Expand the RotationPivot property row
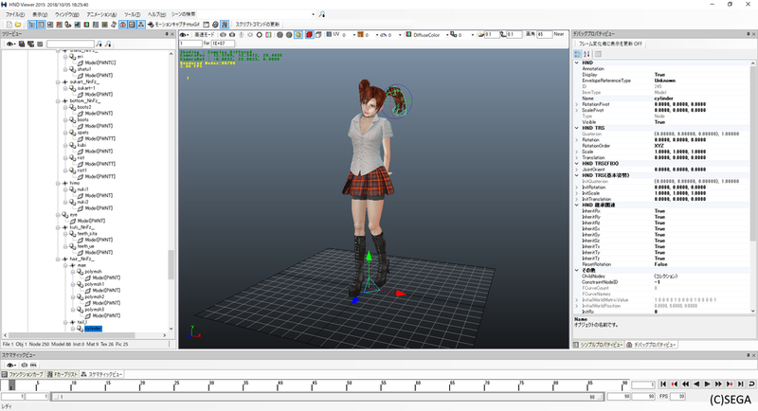The image size is (758, 411). 577,104
